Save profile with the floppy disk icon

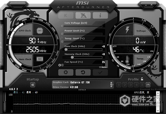148,85
